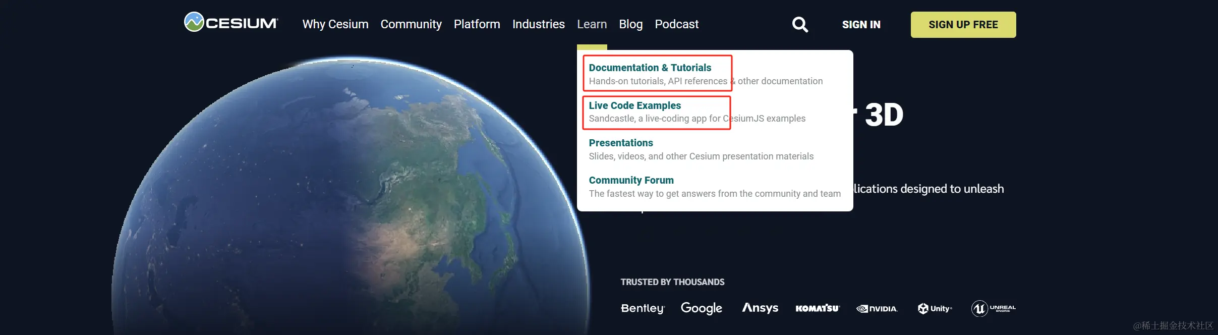1218x335 pixels.
Task: Open the Community menu
Action: click(x=411, y=24)
